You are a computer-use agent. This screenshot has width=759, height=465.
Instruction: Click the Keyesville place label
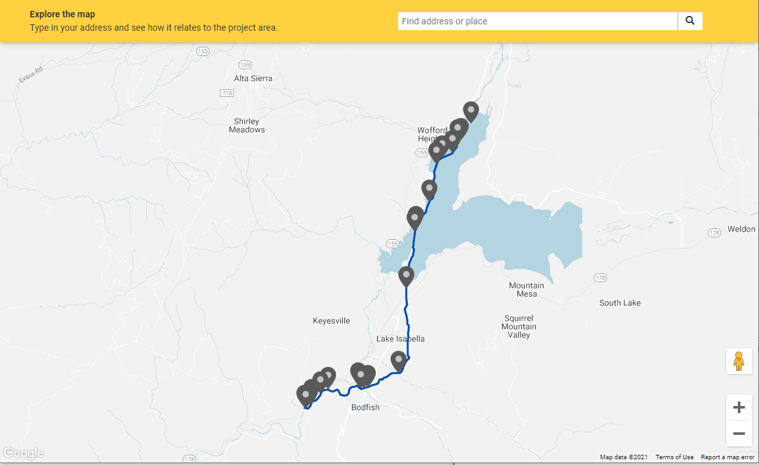pyautogui.click(x=331, y=321)
